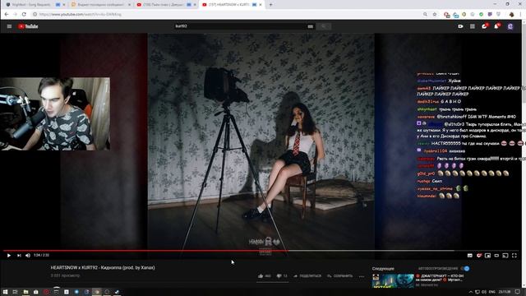Open the notifications bell
Image resolution: width=526 pixels, height=296 pixels.
tap(496, 26)
